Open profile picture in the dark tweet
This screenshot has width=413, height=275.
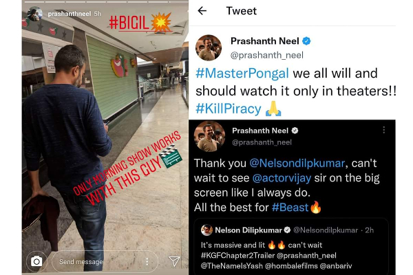pos(209,136)
